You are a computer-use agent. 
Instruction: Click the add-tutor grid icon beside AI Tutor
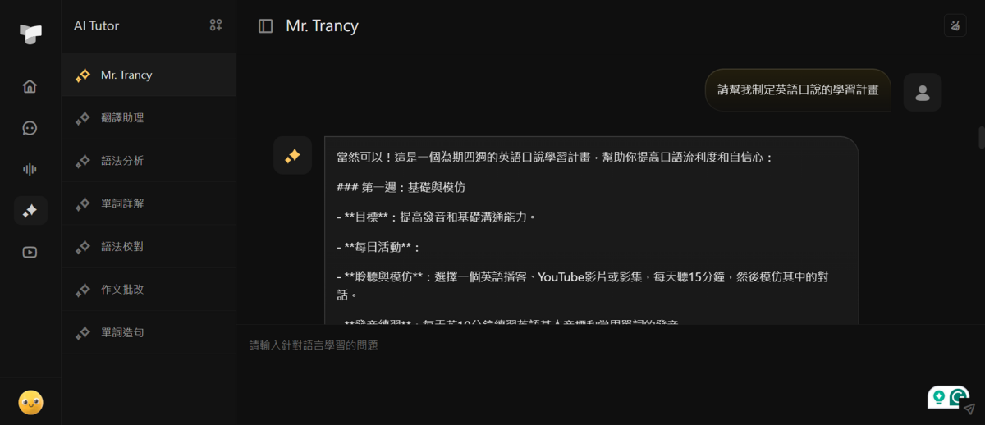pyautogui.click(x=216, y=25)
